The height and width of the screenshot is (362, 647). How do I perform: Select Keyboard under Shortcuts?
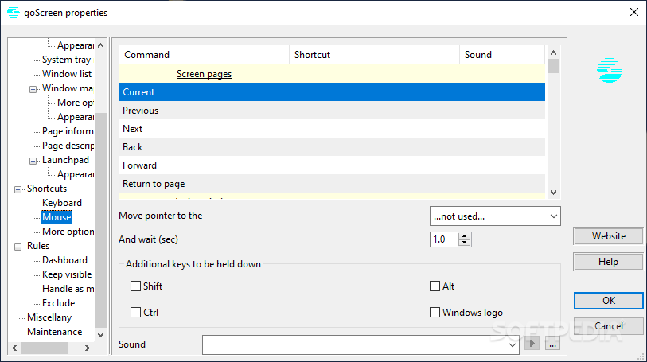coord(62,203)
